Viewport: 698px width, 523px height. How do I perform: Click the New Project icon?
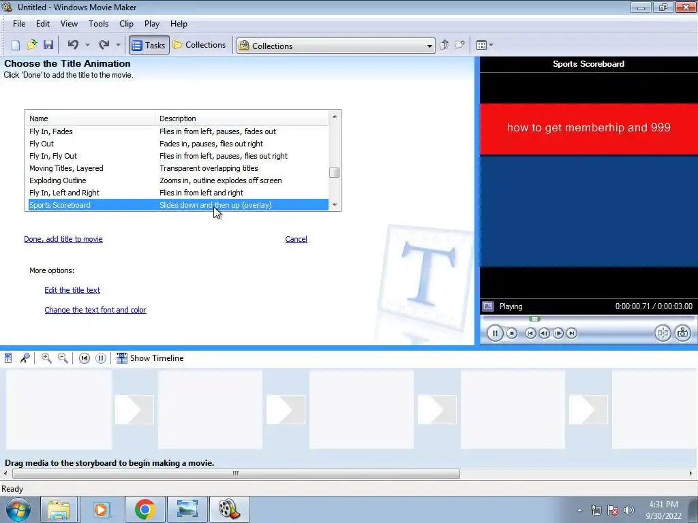pyautogui.click(x=16, y=45)
